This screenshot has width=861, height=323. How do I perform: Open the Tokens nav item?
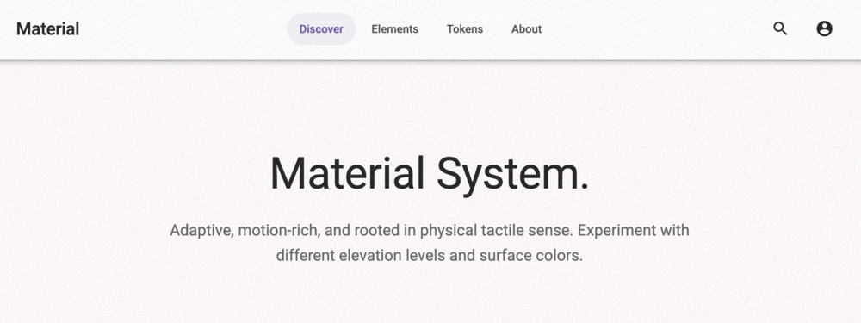tap(465, 29)
